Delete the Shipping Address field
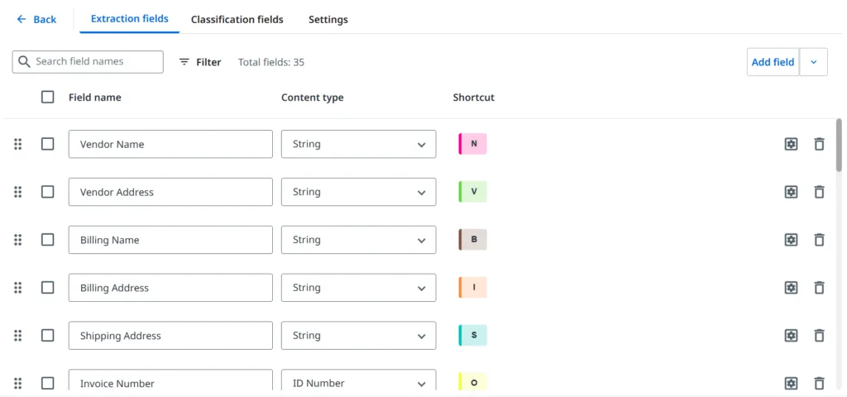 tap(820, 336)
